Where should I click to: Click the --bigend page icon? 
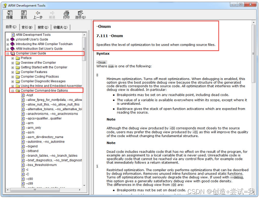point(23,146)
